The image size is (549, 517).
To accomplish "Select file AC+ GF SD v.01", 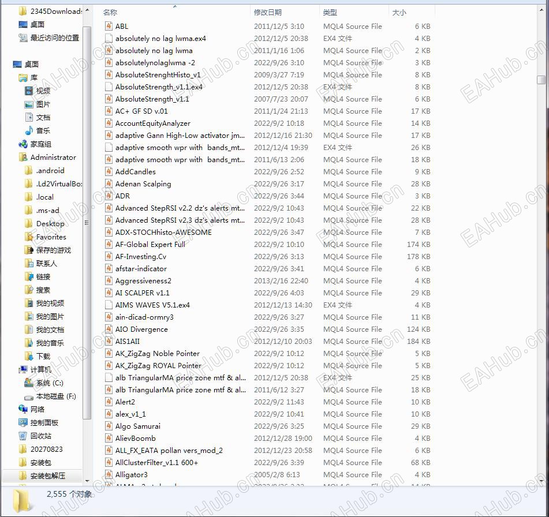I will [x=141, y=111].
